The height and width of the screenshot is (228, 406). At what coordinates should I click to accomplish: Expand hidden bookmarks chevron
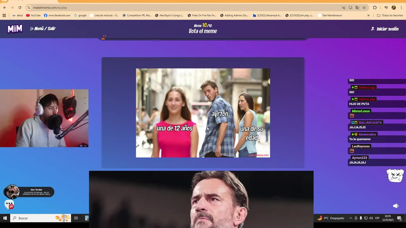point(368,15)
